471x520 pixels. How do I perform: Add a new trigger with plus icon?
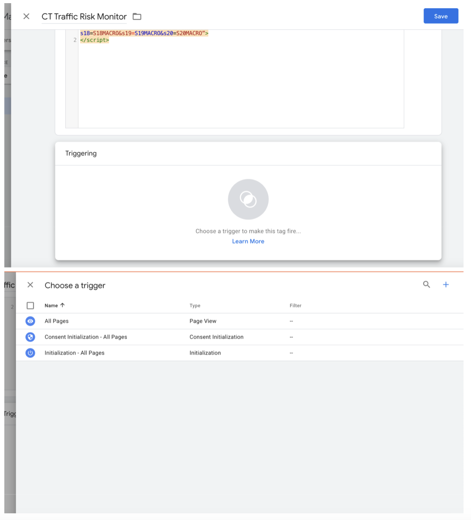point(446,285)
